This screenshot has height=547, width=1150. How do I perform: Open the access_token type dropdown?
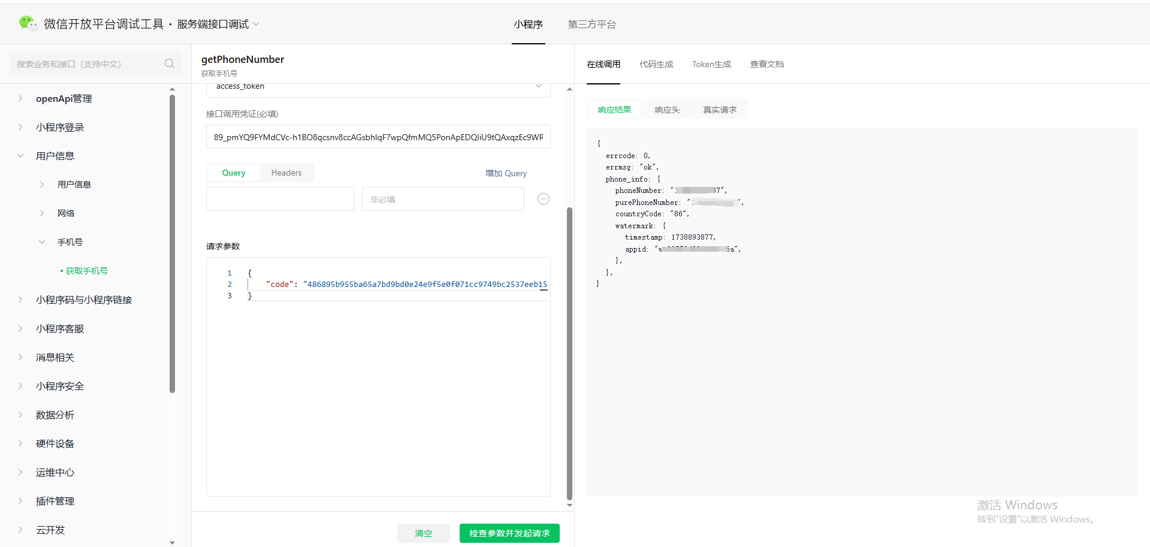[378, 87]
